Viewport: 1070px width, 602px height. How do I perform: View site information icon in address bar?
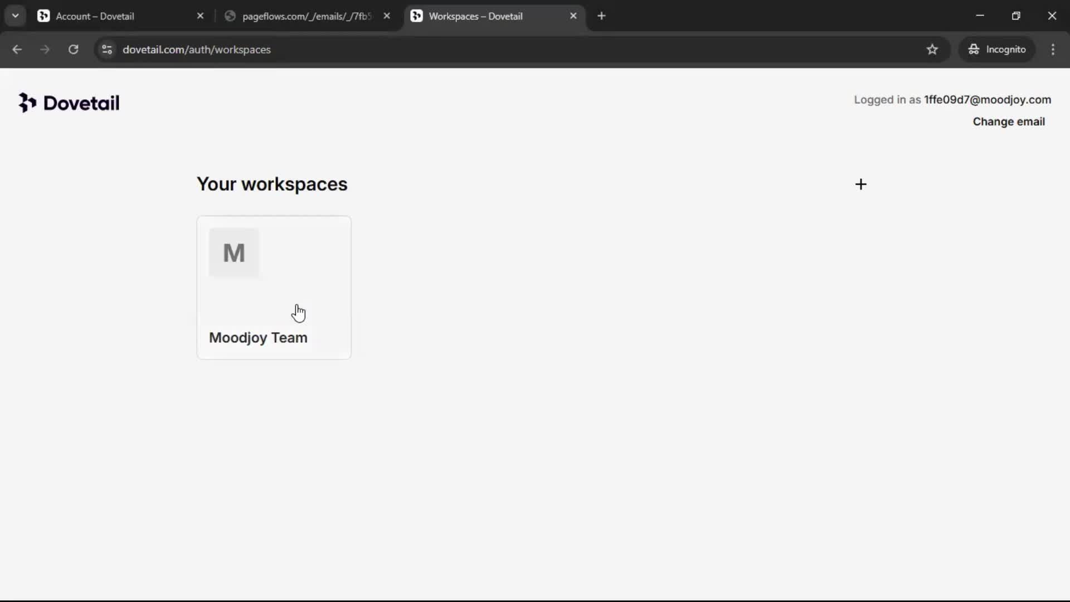click(107, 50)
